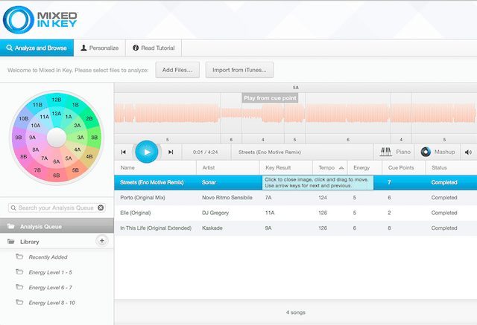Screen dimensions: 477x325
Task: Open the Piano keyboard tool
Action: (x=395, y=152)
